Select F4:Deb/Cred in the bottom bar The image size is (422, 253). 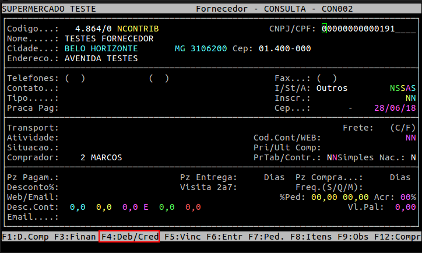click(x=129, y=237)
